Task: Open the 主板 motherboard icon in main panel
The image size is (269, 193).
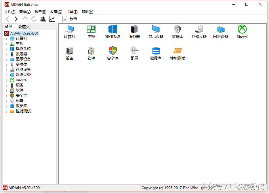Action: click(x=91, y=32)
